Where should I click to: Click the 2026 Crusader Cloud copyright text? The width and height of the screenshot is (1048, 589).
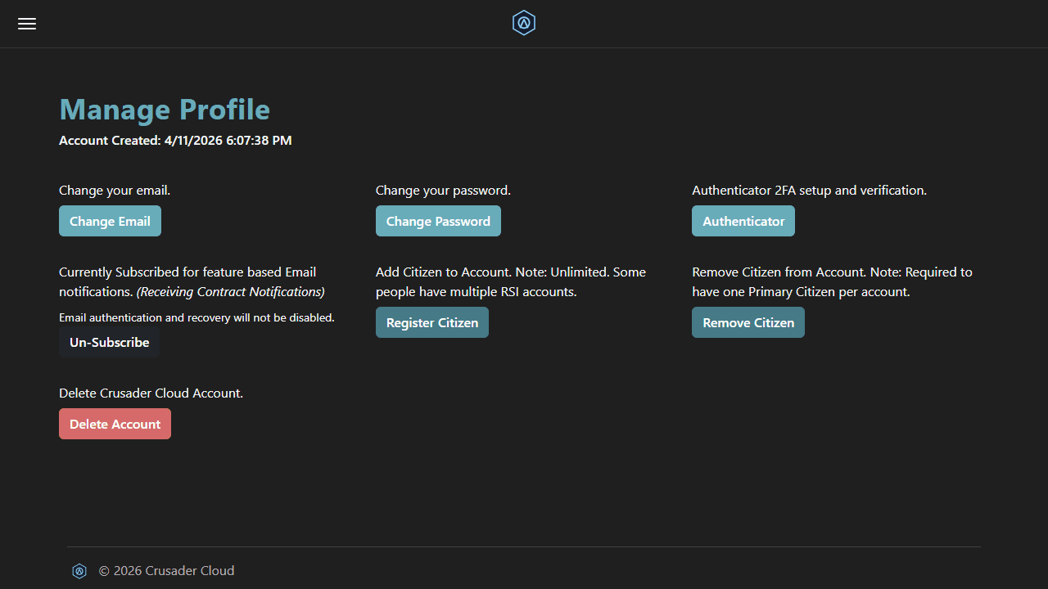coord(167,570)
